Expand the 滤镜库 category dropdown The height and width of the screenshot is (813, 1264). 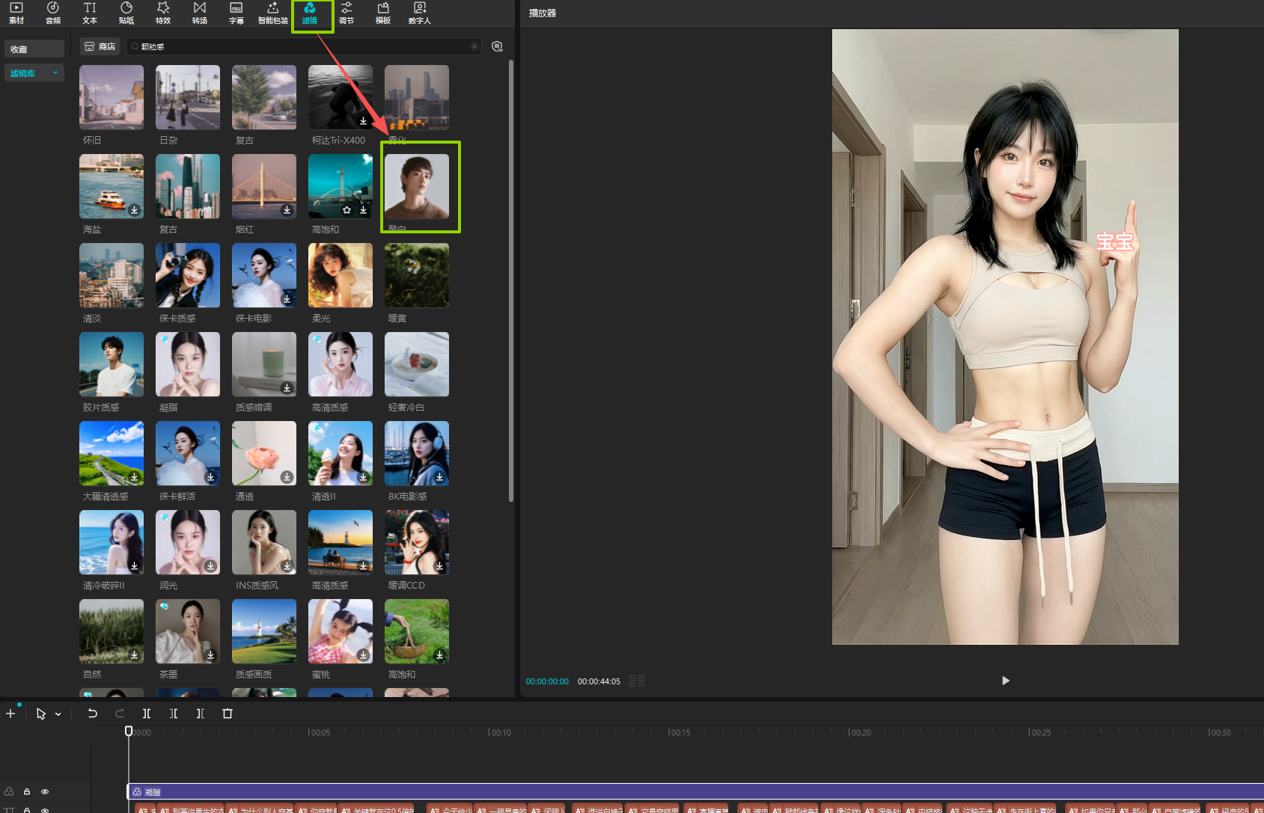click(x=55, y=73)
